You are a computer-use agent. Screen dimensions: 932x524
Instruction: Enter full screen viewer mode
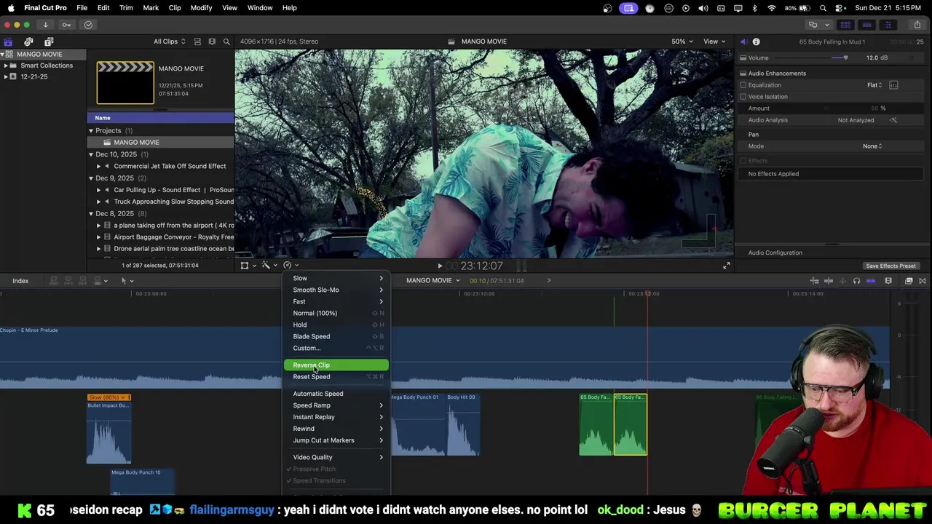click(726, 266)
